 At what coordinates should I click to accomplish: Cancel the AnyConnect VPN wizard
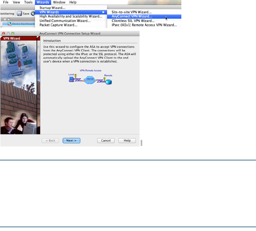106,141
